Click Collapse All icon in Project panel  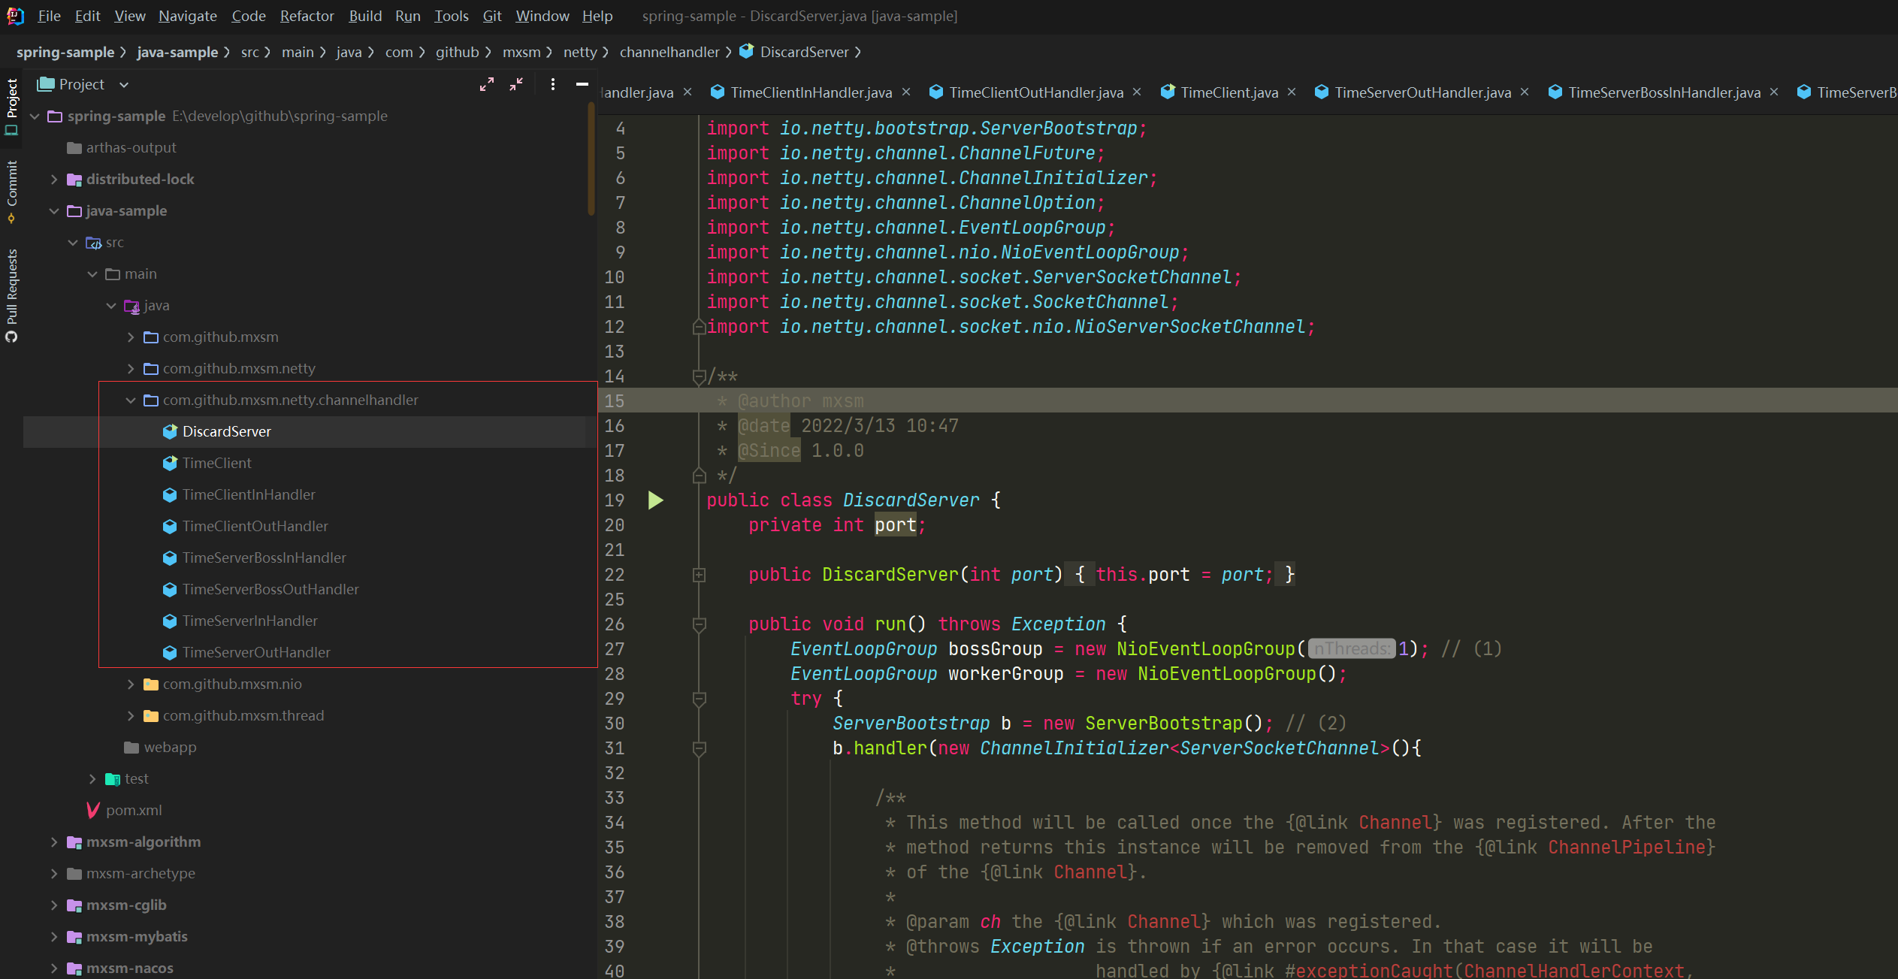click(516, 84)
